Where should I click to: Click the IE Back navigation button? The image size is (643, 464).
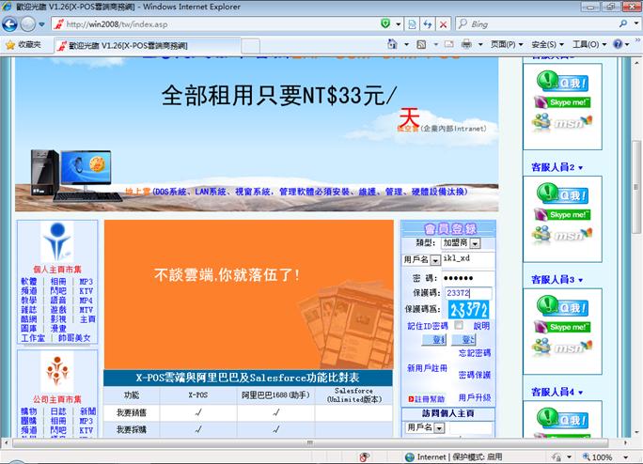point(10,23)
